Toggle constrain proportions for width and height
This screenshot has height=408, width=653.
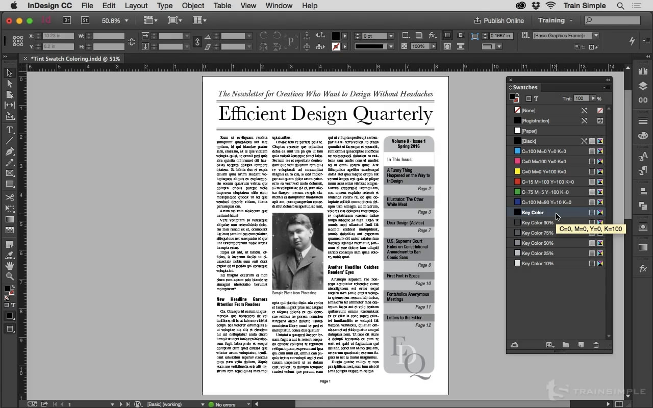click(131, 42)
